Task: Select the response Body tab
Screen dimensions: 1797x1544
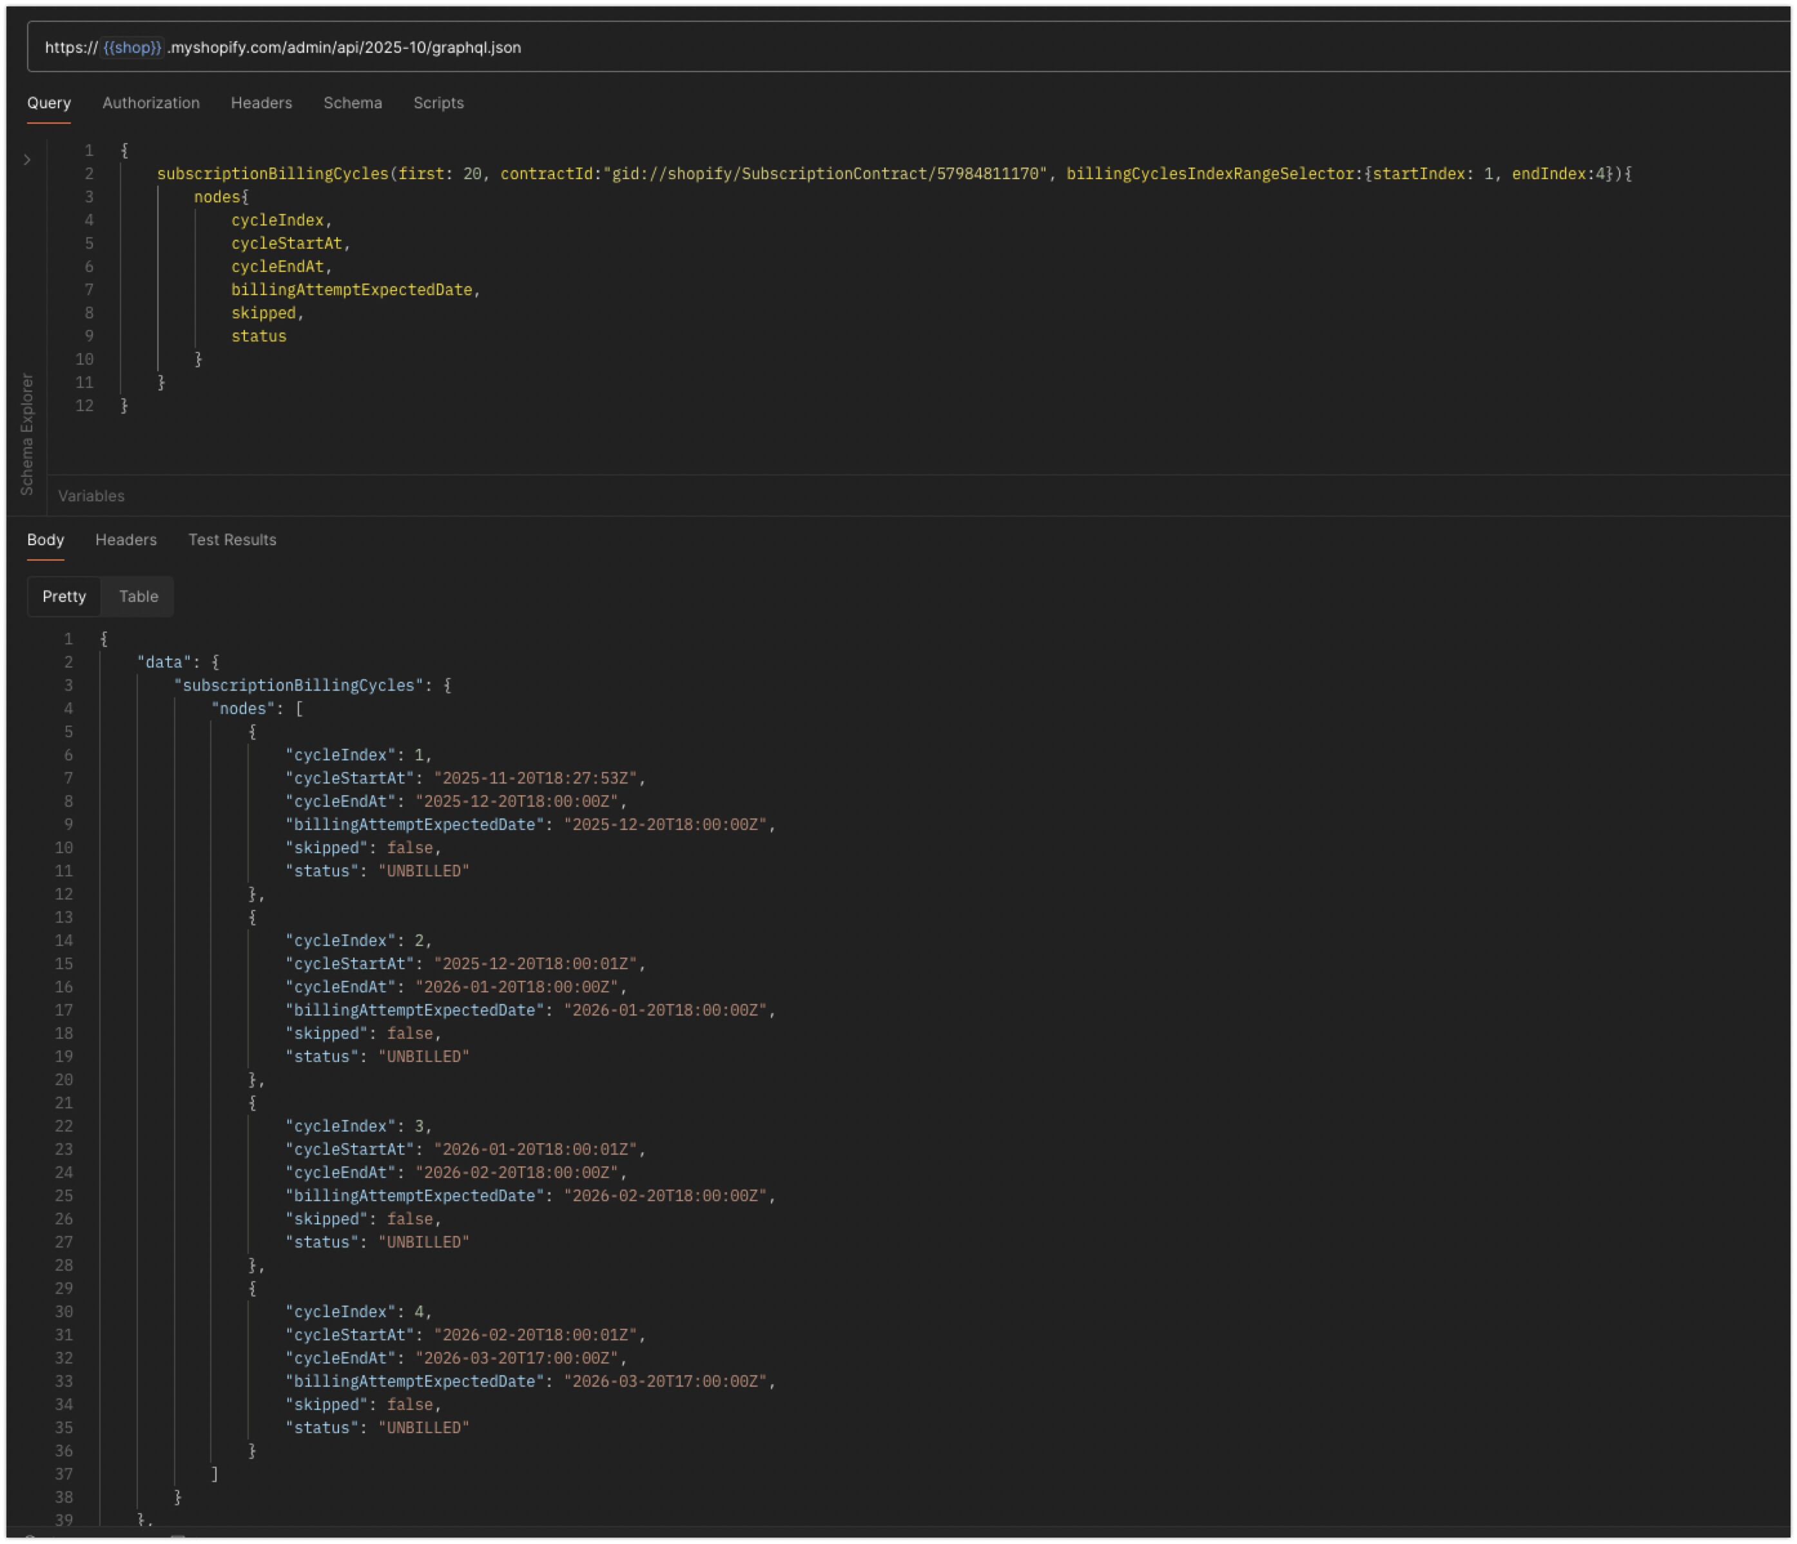Action: click(45, 539)
